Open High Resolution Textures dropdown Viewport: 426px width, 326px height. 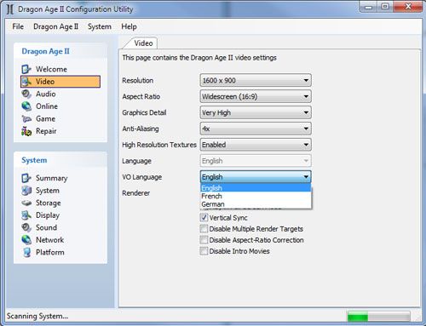click(256, 145)
